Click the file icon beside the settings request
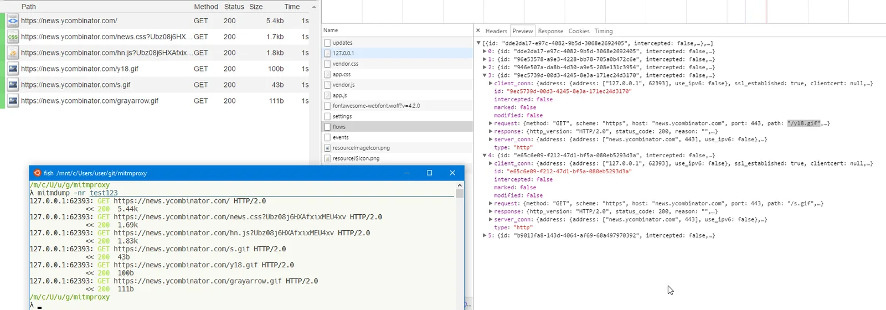This screenshot has width=886, height=310. [327, 116]
